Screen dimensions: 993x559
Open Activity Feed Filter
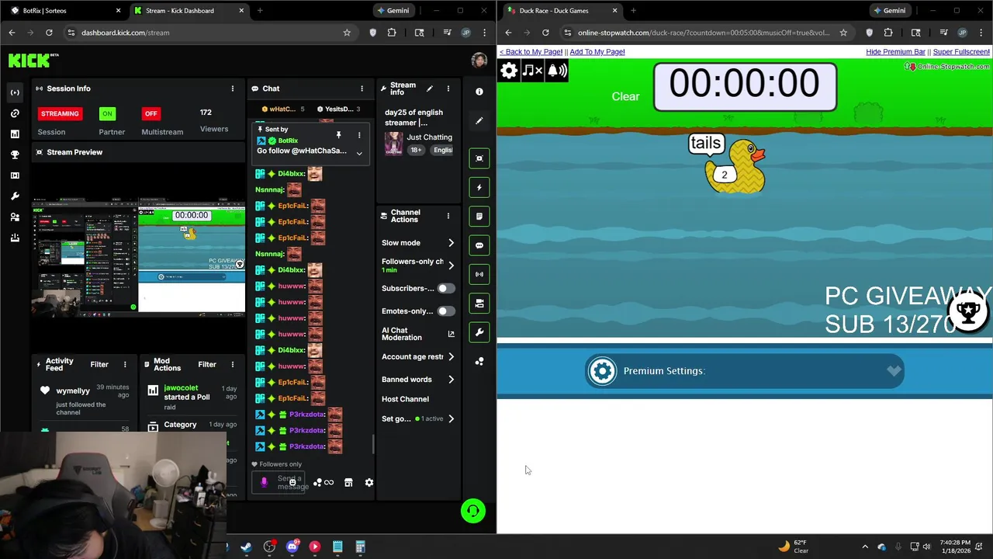click(99, 364)
